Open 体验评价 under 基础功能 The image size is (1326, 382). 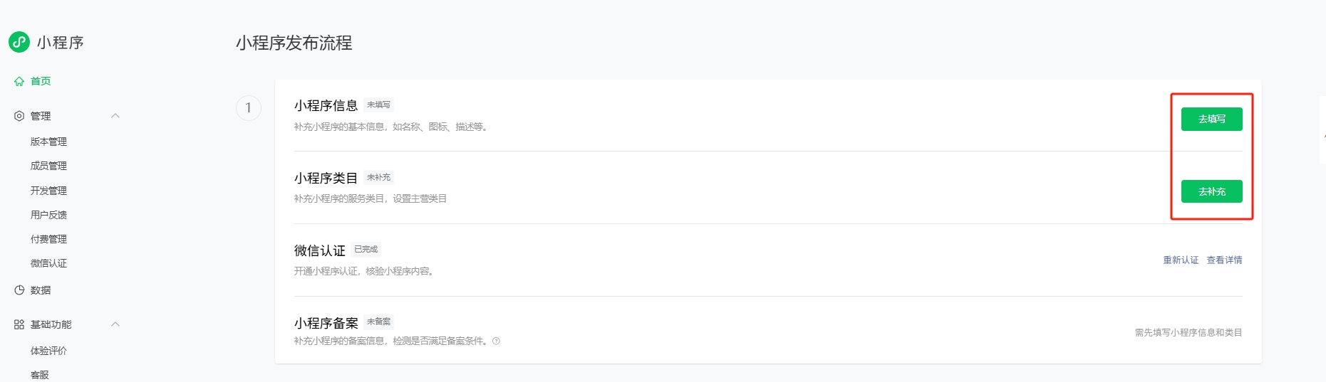pyautogui.click(x=48, y=351)
